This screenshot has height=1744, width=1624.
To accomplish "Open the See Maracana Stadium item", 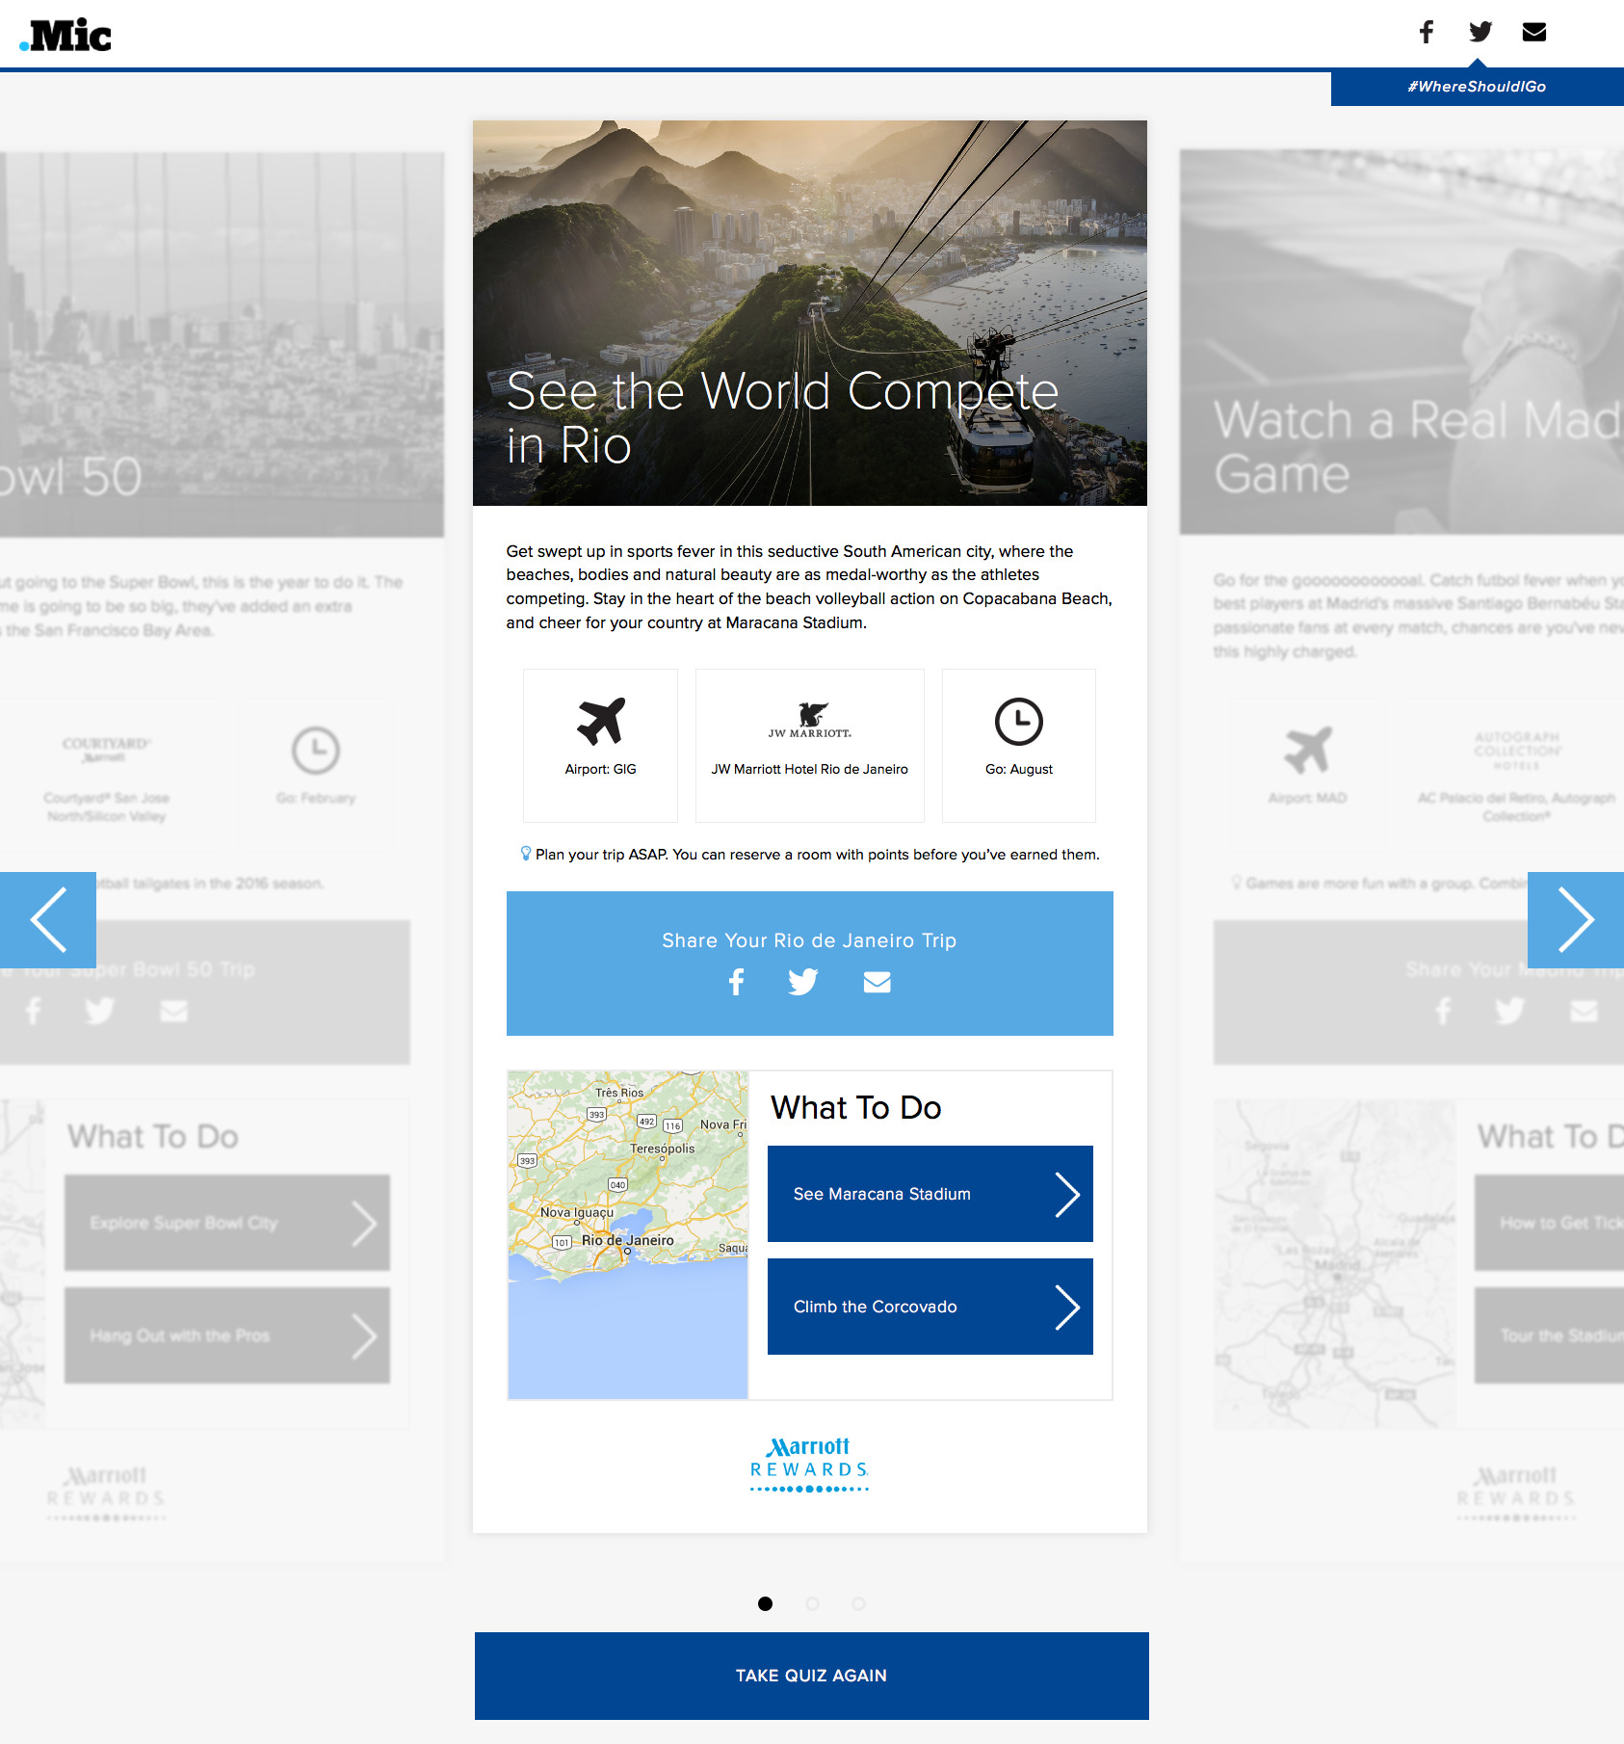I will [930, 1194].
